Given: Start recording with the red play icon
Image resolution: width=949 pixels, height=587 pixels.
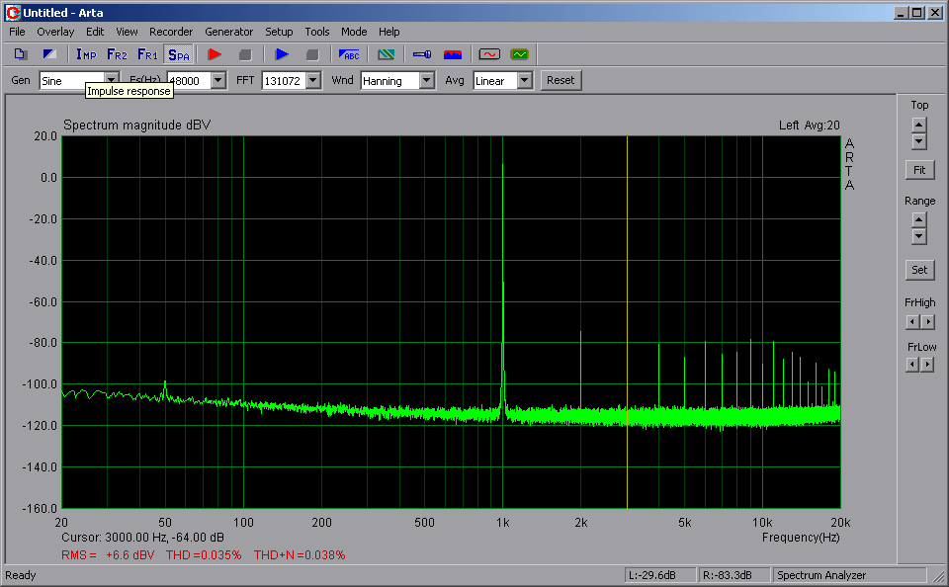Looking at the screenshot, I should pyautogui.click(x=215, y=54).
